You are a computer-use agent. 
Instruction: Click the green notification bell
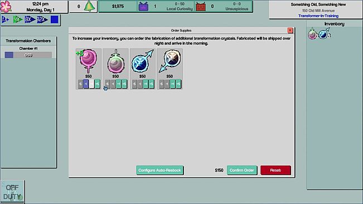click(89, 6)
